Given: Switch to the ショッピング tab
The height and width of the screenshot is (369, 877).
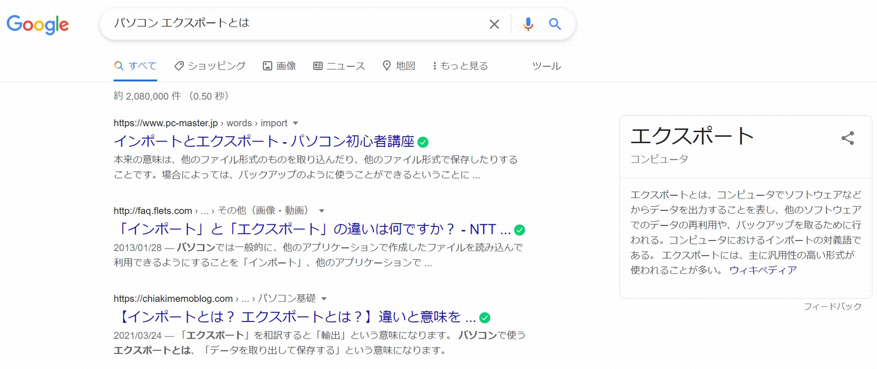Looking at the screenshot, I should click(210, 66).
